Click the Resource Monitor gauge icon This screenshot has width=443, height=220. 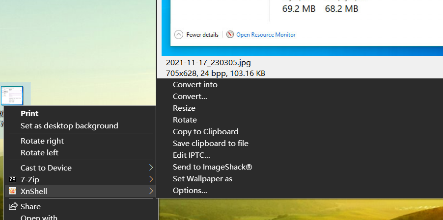pyautogui.click(x=230, y=35)
